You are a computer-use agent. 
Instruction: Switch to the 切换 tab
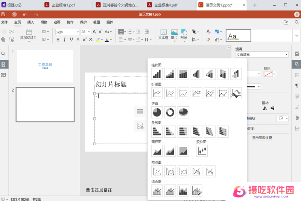click(44, 22)
